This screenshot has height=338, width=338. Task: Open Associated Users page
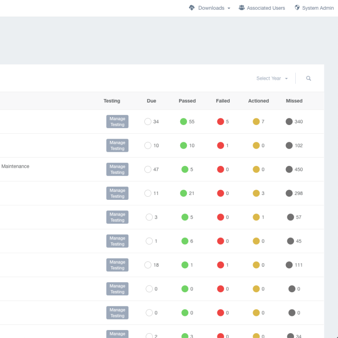pos(266,8)
